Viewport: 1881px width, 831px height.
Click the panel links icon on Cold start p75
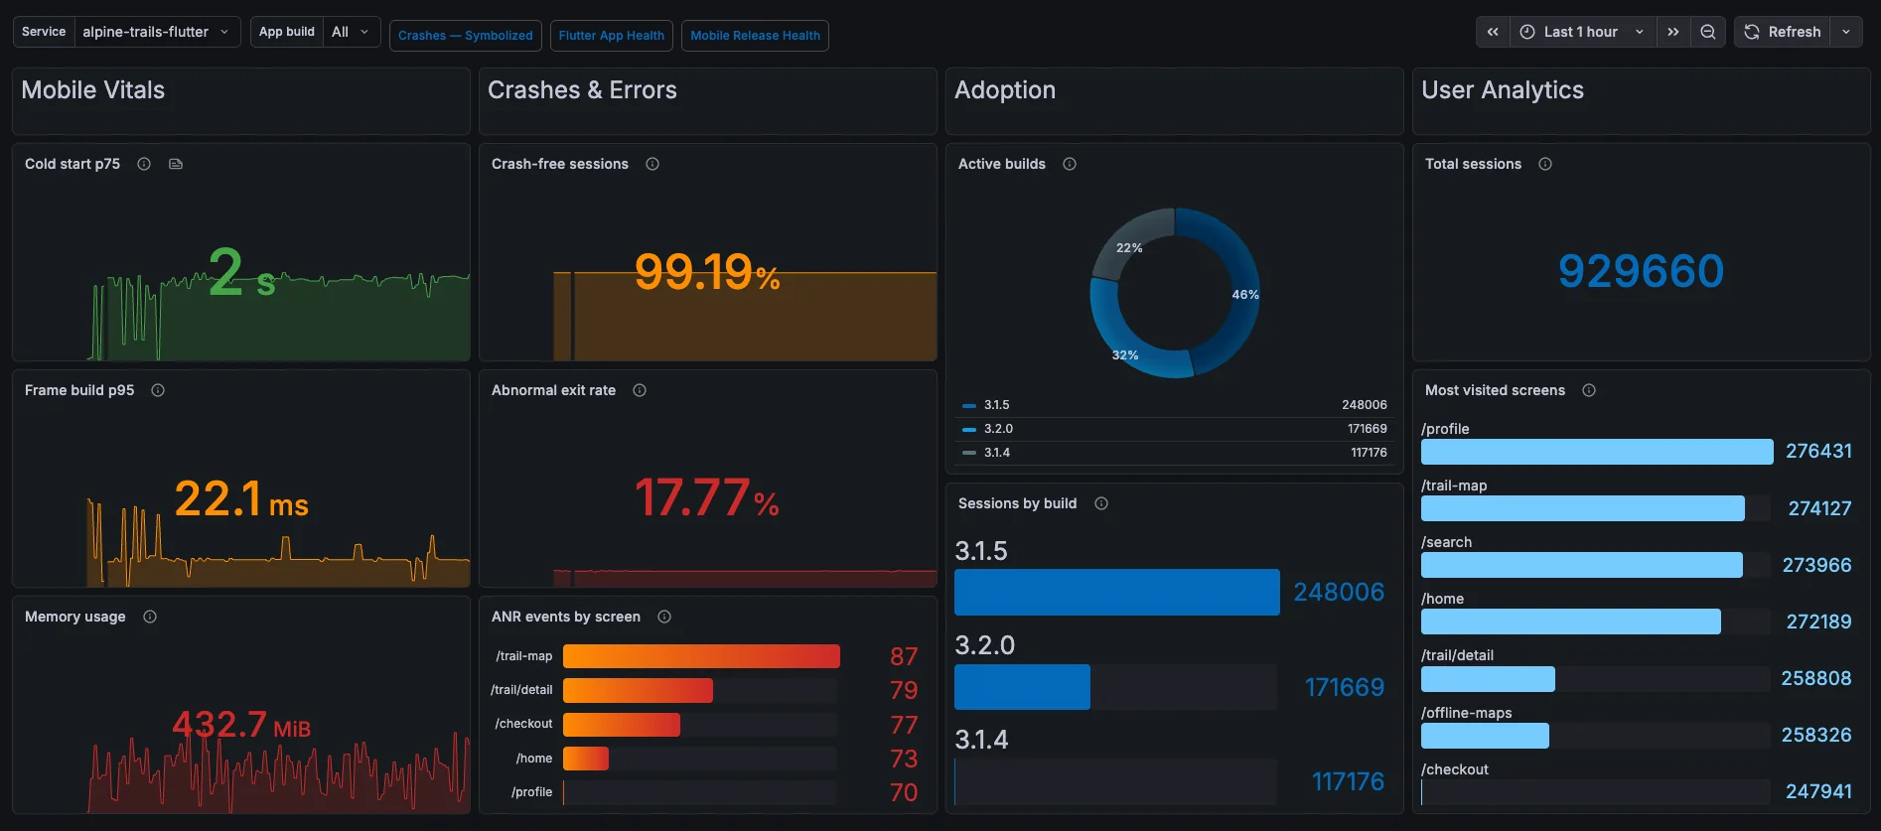(x=176, y=164)
